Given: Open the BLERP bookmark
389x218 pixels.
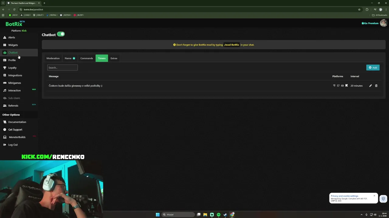Looking at the screenshot, I should coord(79,15).
